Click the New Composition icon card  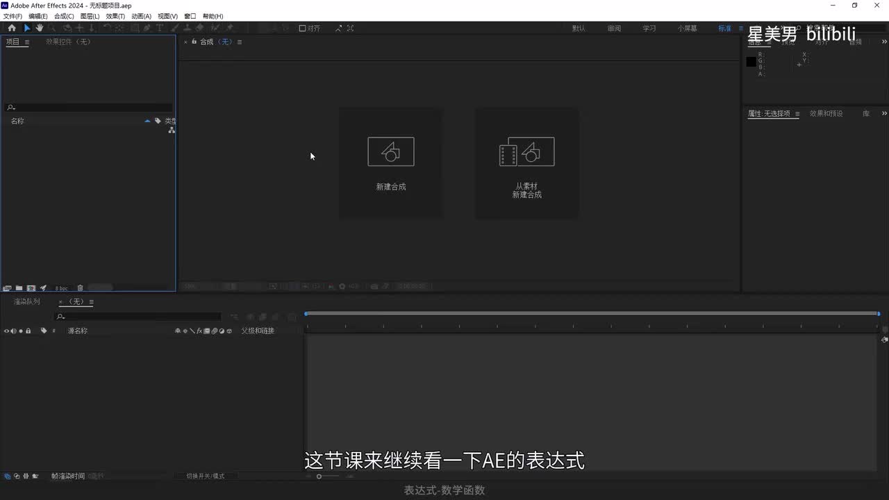point(391,151)
